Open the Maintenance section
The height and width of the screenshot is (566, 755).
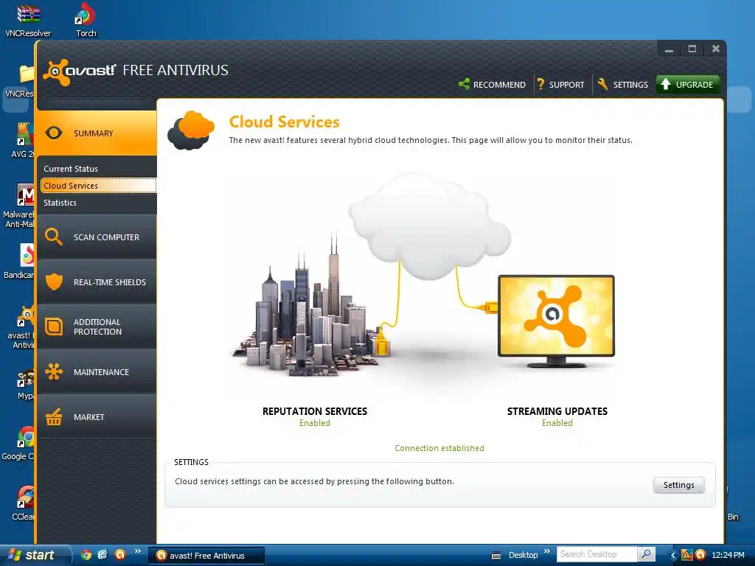click(x=97, y=372)
